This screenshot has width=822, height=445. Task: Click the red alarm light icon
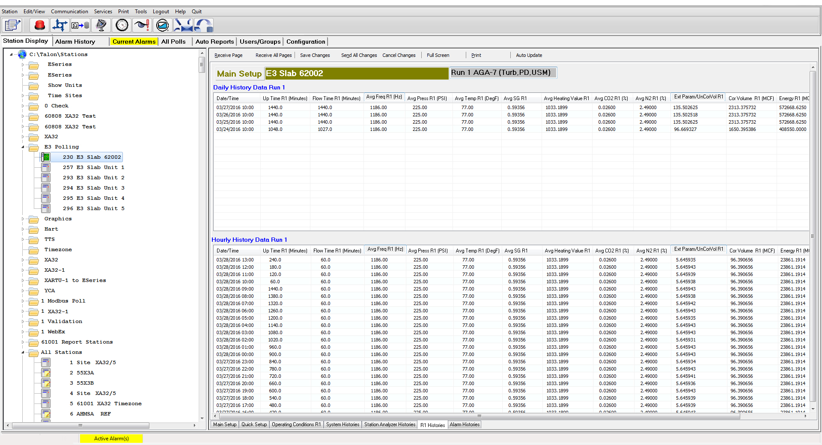point(39,25)
